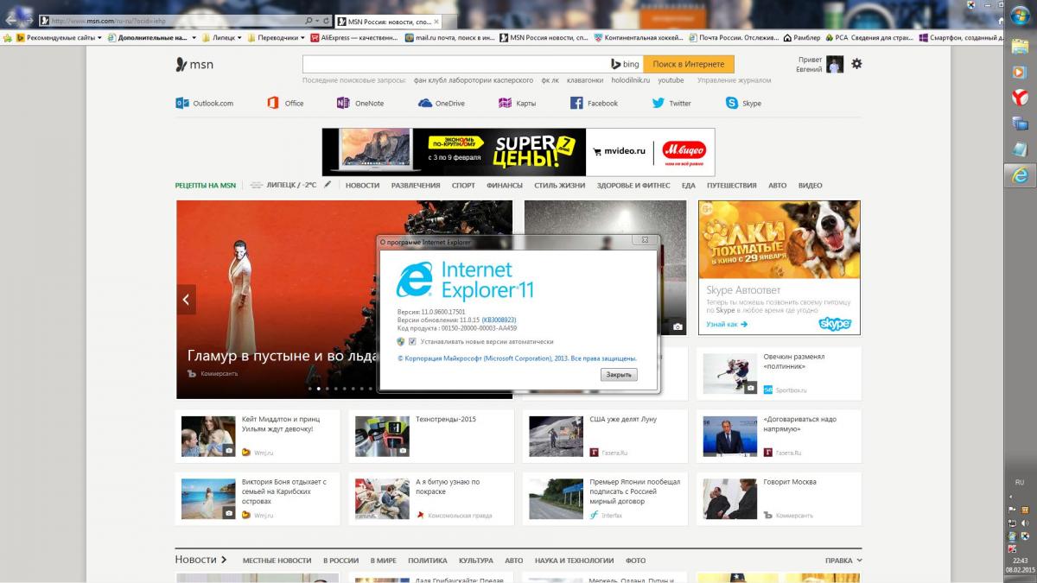This screenshot has height=583, width=1037.
Task: Click the Twitter bird icon
Action: point(658,103)
